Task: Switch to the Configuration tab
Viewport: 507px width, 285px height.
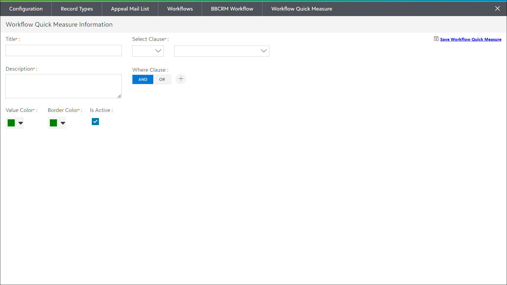Action: point(26,9)
